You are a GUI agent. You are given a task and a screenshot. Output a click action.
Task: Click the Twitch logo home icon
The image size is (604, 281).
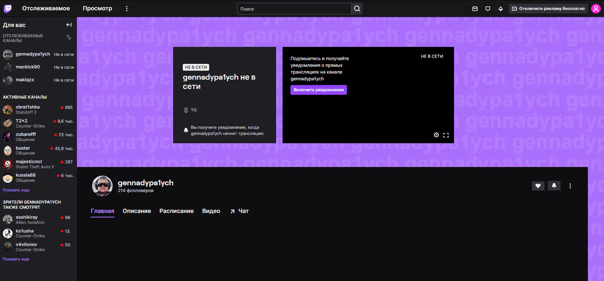click(8, 9)
